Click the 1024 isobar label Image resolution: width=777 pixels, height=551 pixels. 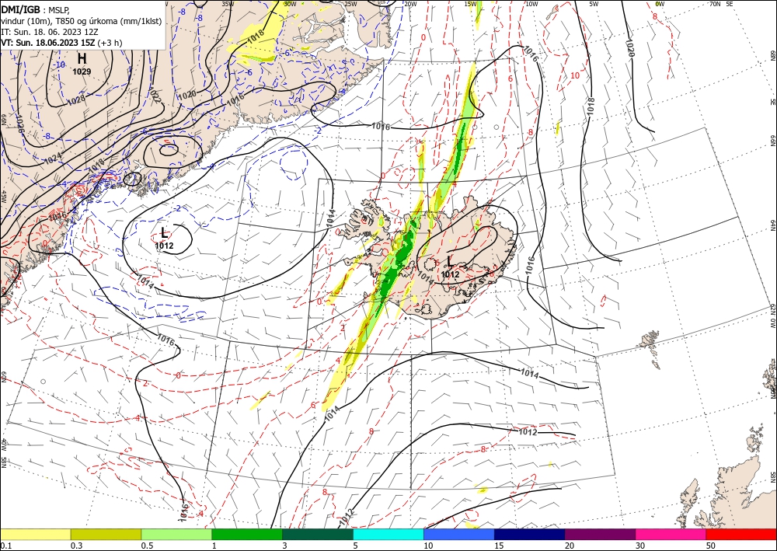pos(53,157)
